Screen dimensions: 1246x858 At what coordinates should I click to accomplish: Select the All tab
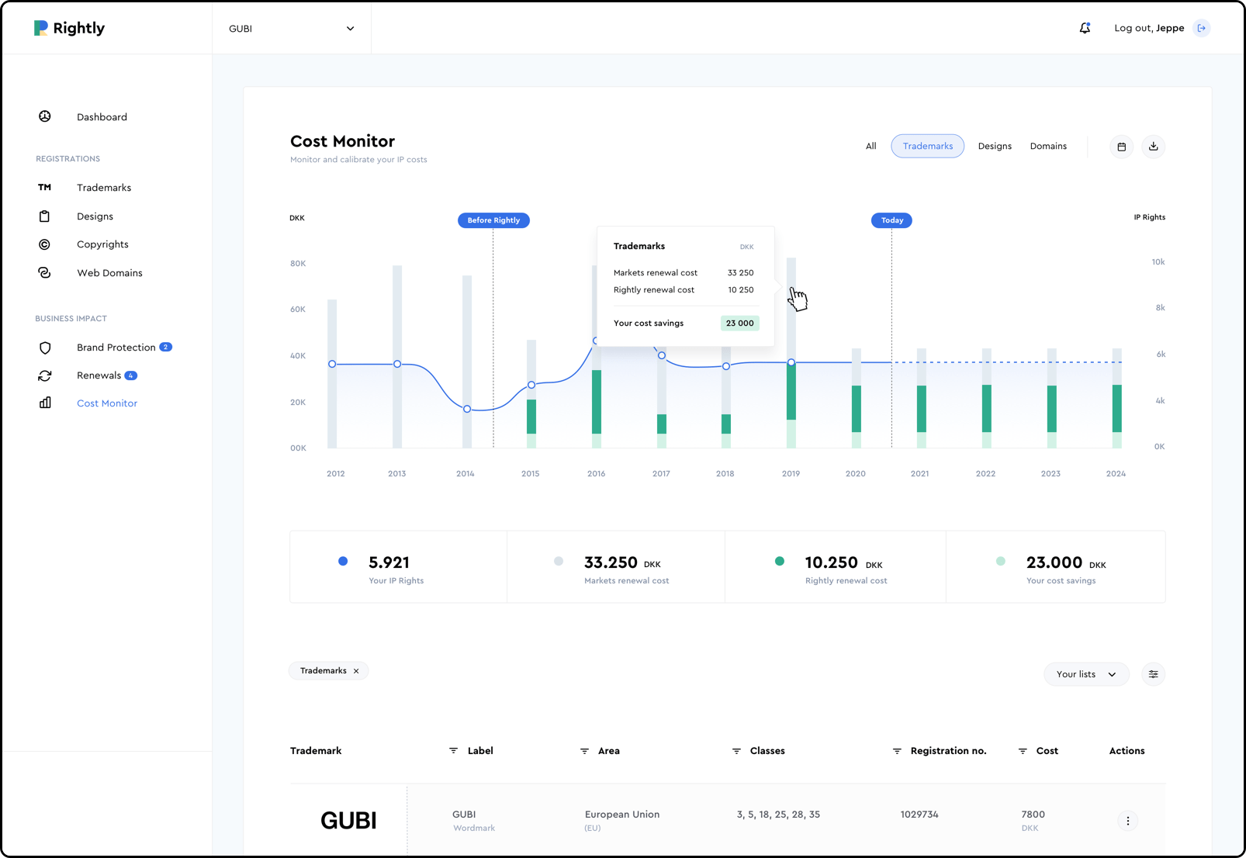pyautogui.click(x=871, y=146)
